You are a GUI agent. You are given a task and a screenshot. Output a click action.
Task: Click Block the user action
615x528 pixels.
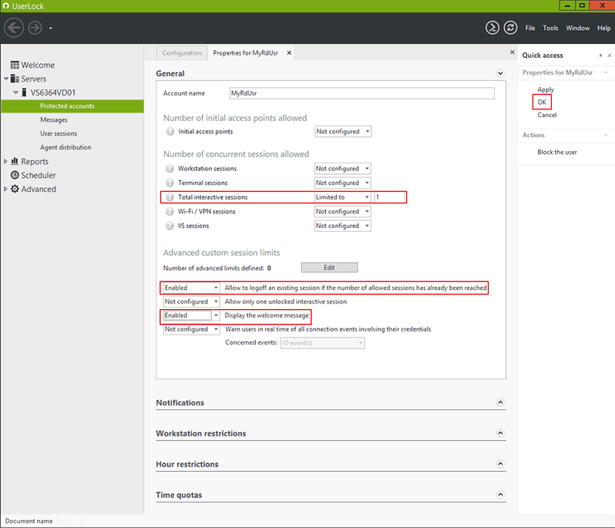tap(557, 152)
